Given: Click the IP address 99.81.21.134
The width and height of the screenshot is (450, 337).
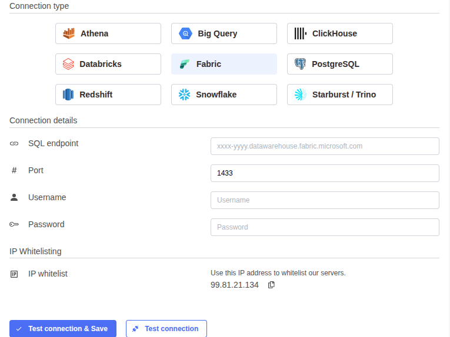Looking at the screenshot, I should [x=235, y=285].
